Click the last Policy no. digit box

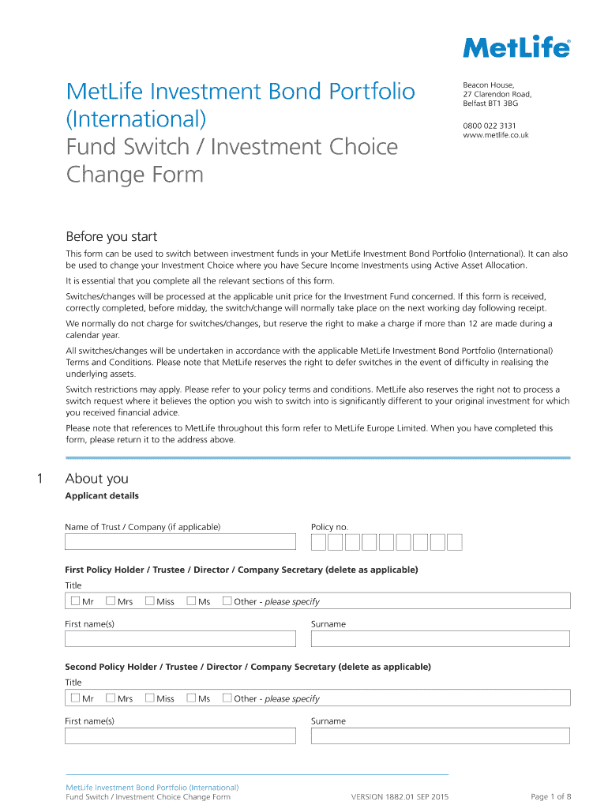coord(454,542)
